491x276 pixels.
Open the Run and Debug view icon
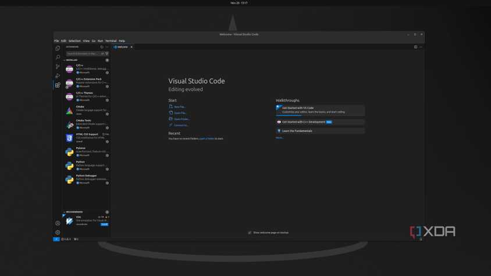click(58, 76)
